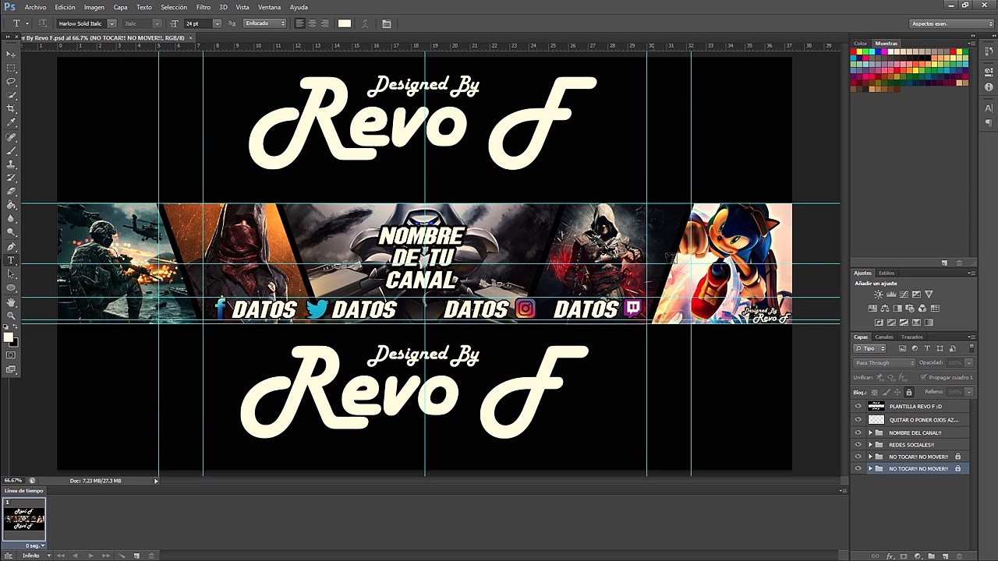Switch to the Color tab

click(861, 44)
